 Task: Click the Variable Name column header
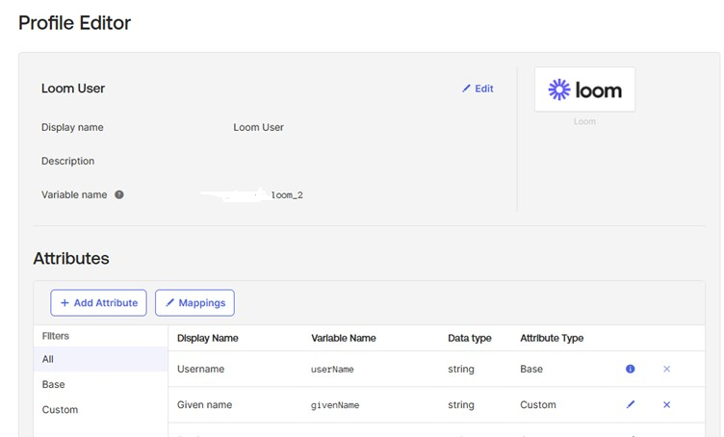(344, 338)
